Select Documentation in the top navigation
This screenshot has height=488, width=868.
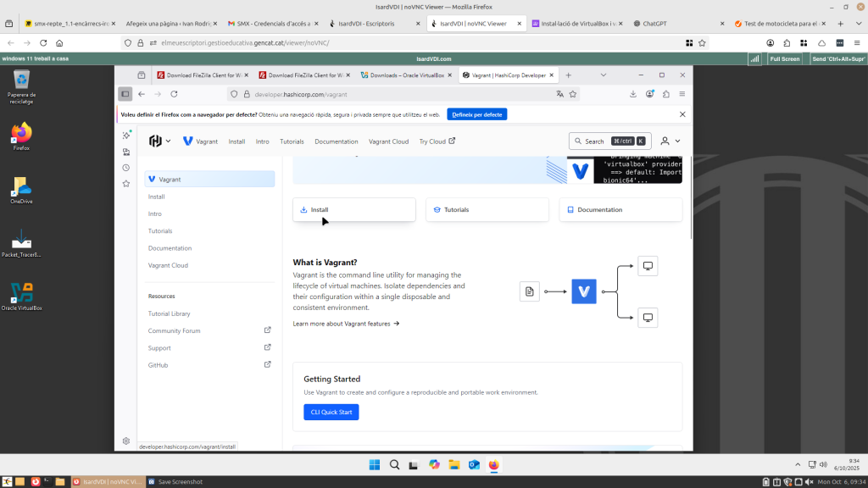coord(336,141)
